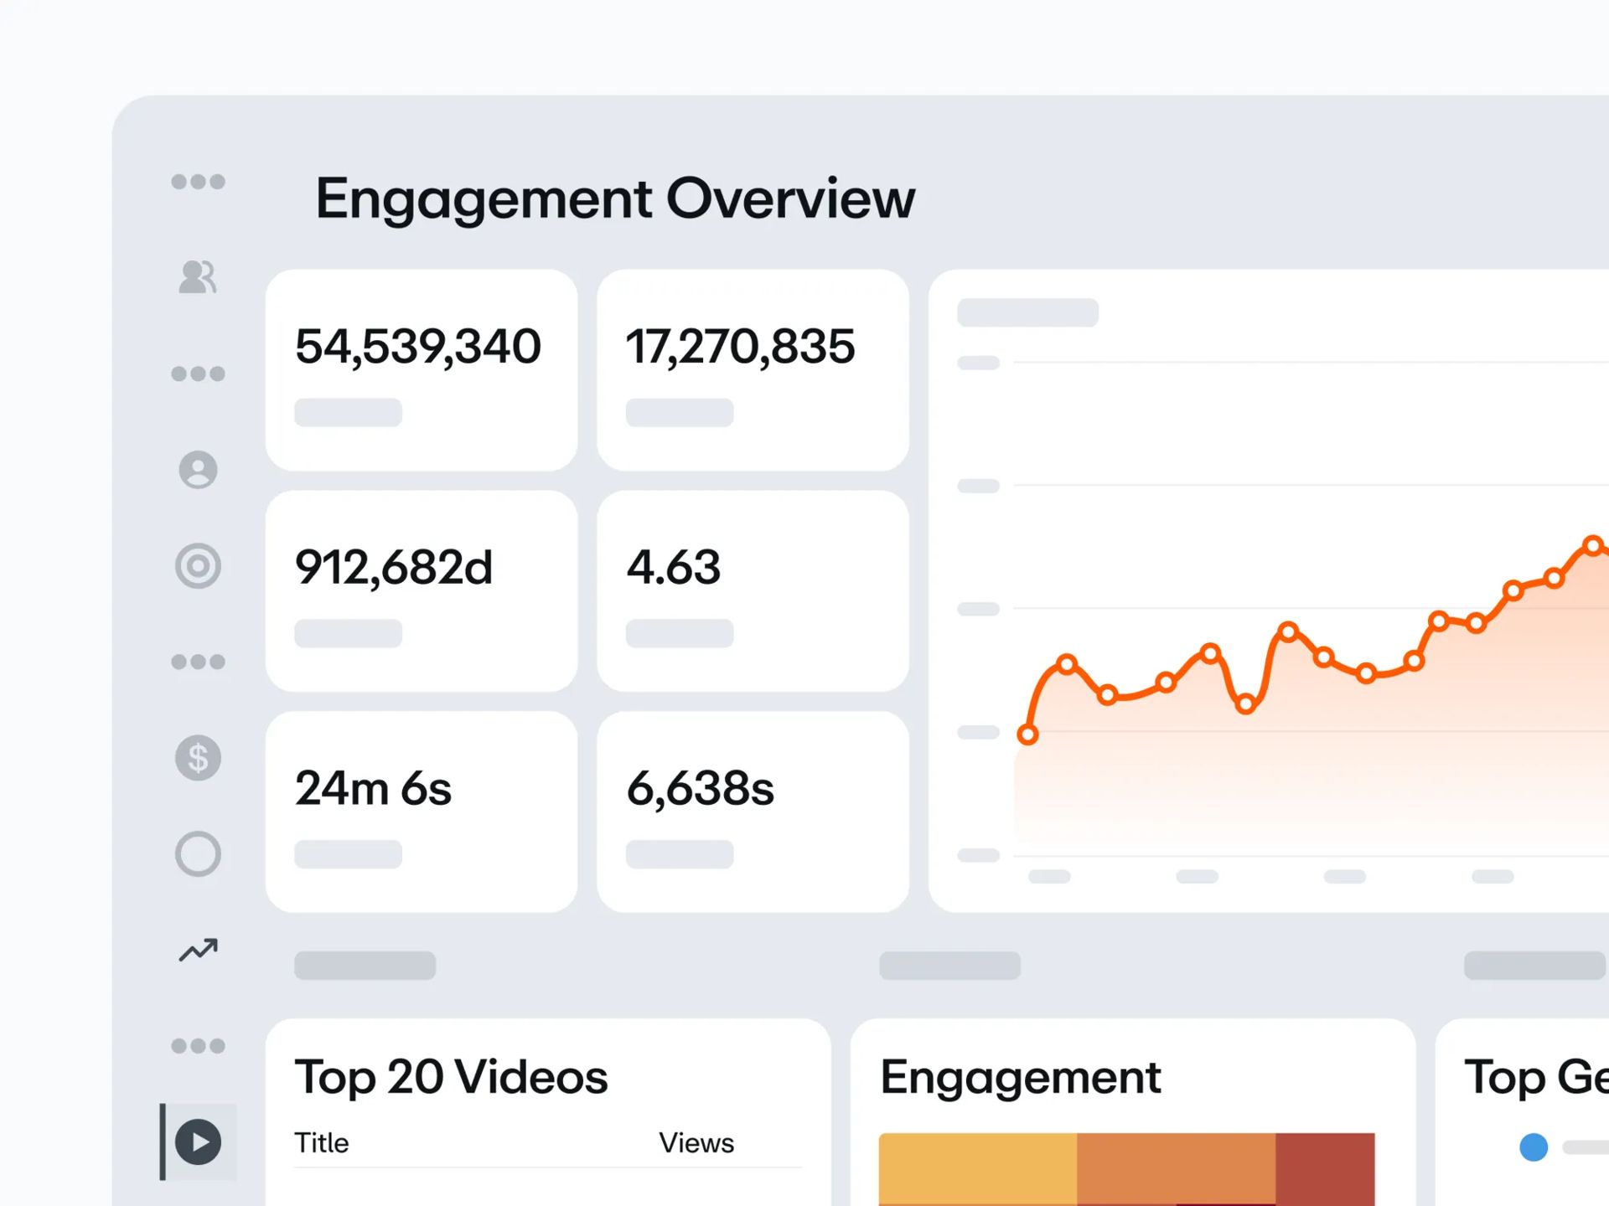Image resolution: width=1609 pixels, height=1206 pixels.
Task: Click the yellow engagement bar segment
Action: click(x=977, y=1168)
